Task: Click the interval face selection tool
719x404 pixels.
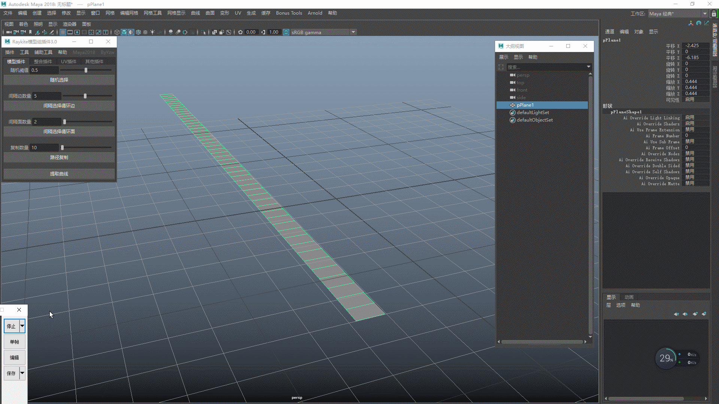Action: click(x=58, y=131)
